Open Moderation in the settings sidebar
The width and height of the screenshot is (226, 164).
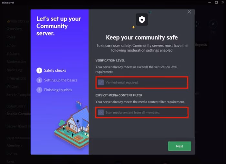pyautogui.click(x=16, y=62)
